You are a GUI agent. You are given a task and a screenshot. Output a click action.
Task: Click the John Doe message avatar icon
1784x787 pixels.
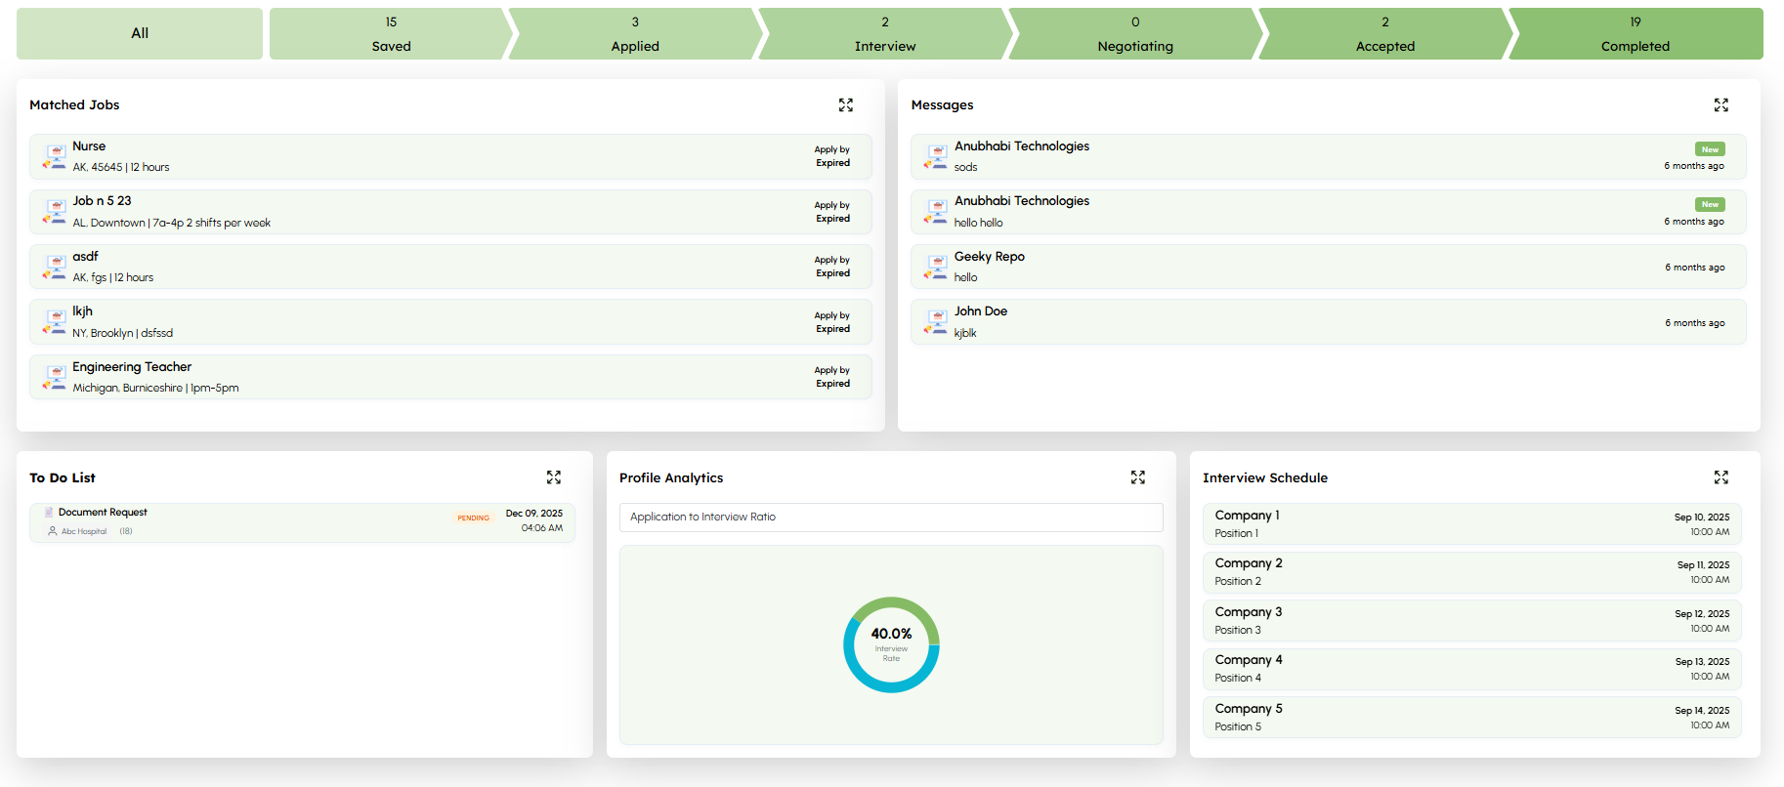(x=936, y=322)
